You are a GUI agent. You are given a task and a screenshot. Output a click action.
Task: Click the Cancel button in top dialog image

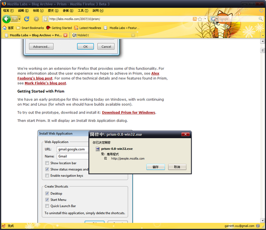(106, 47)
